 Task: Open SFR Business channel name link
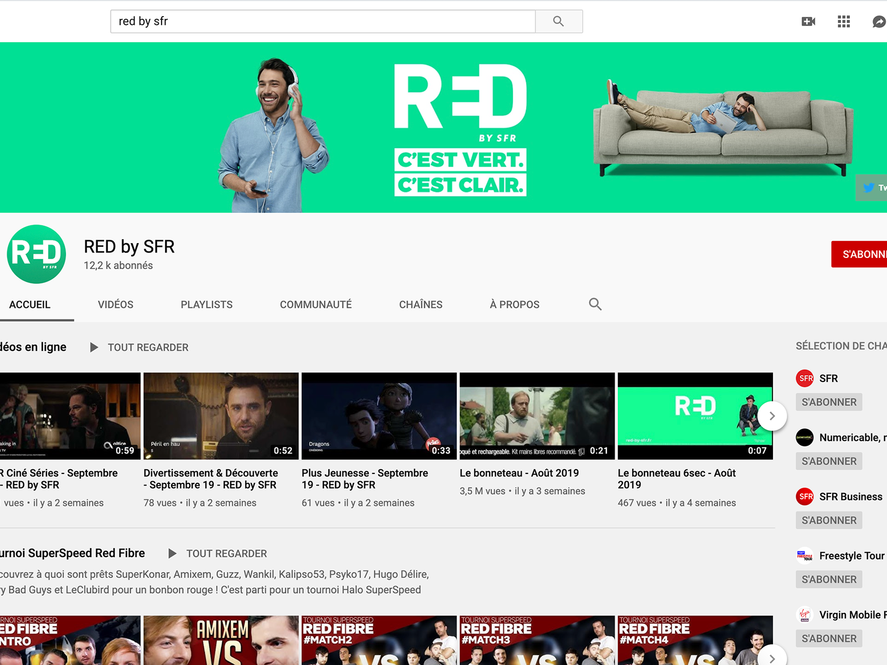pos(851,497)
